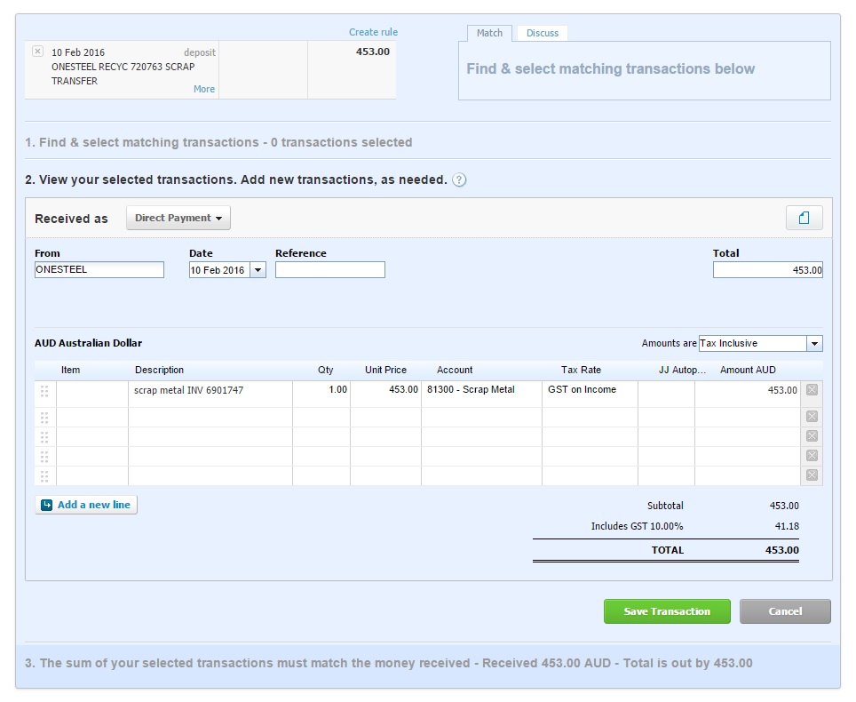Image resolution: width=856 pixels, height=702 pixels.
Task: Click the From field containing ONESTEEL
Action: pyautogui.click(x=99, y=270)
